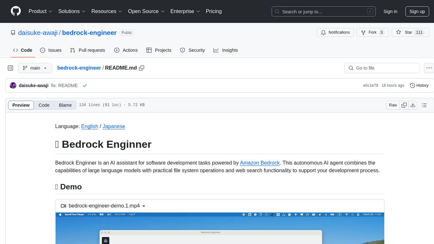434x244 pixels.
Task: Download the raw file
Action: pos(413,105)
